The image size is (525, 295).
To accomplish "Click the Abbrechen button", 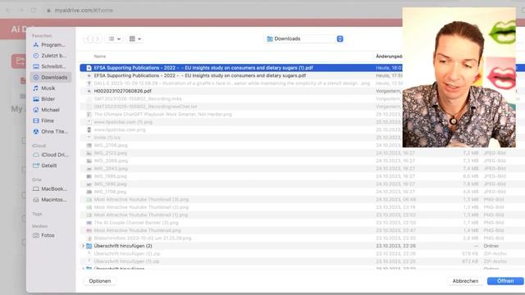I will coord(465,281).
